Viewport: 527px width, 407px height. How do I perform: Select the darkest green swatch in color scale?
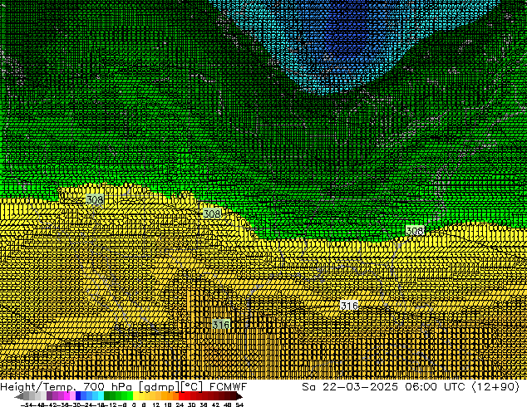click(x=107, y=396)
